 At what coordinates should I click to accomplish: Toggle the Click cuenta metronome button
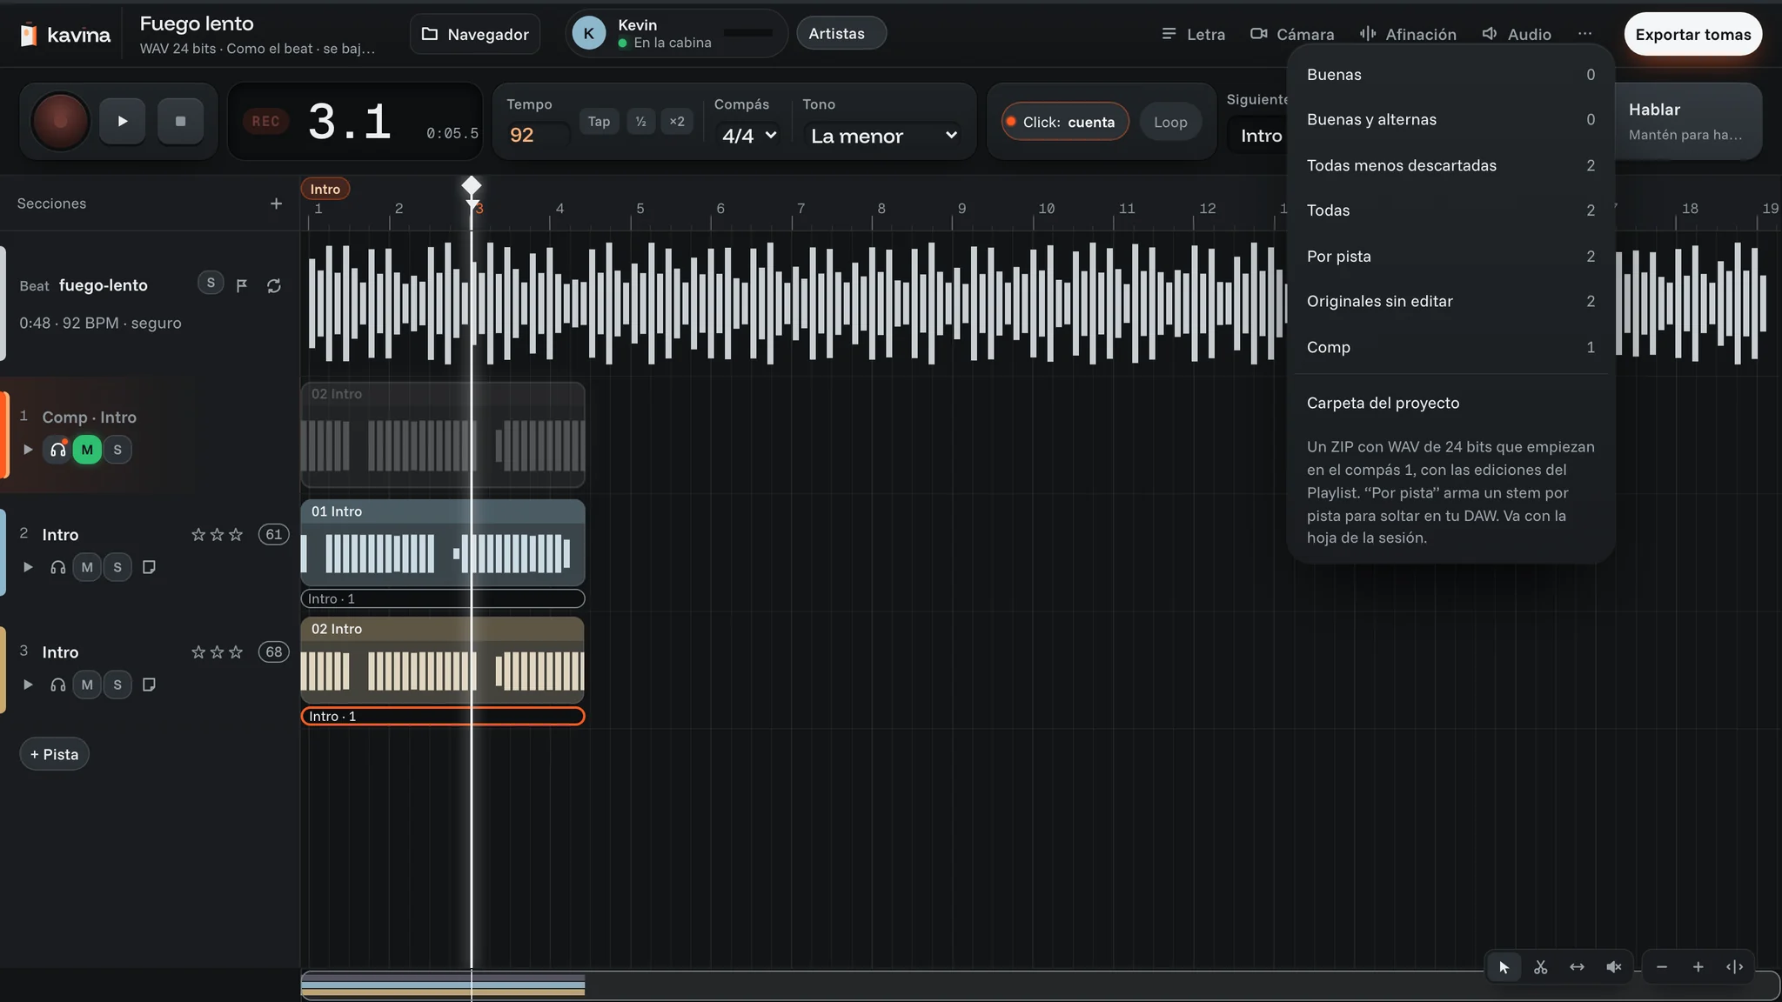click(1065, 122)
